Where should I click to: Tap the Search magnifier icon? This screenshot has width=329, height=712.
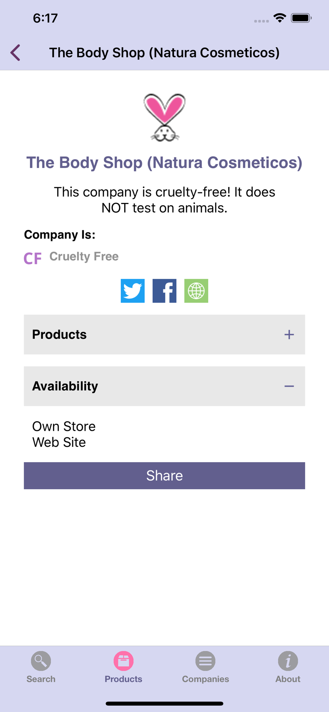pos(41,661)
